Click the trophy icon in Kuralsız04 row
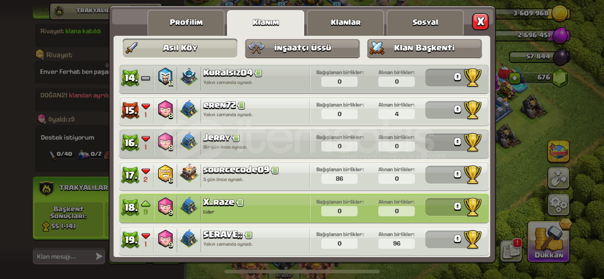 point(472,78)
